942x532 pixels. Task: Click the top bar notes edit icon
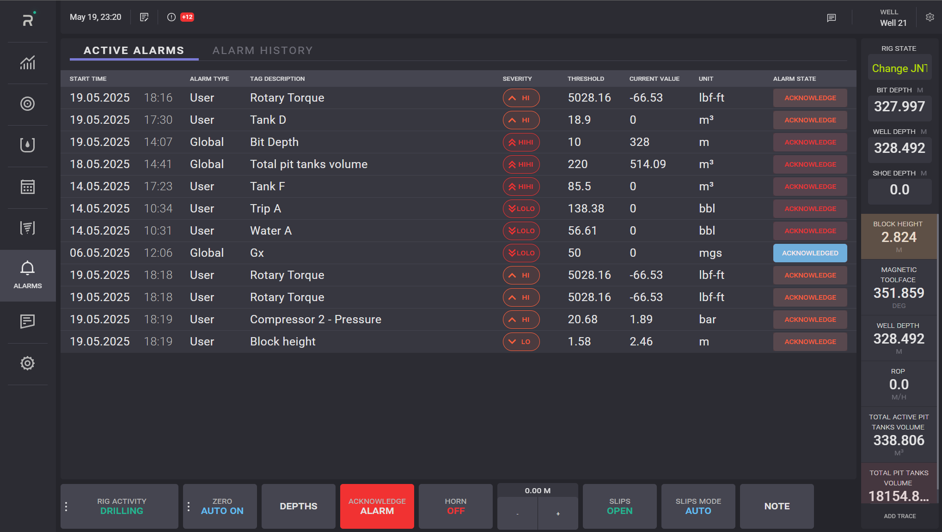click(x=144, y=17)
